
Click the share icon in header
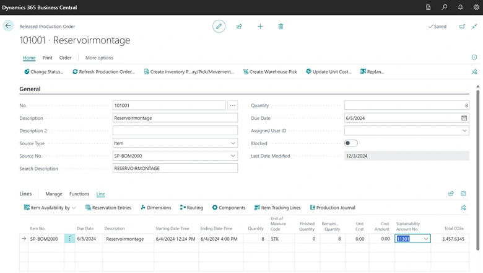tap(240, 26)
